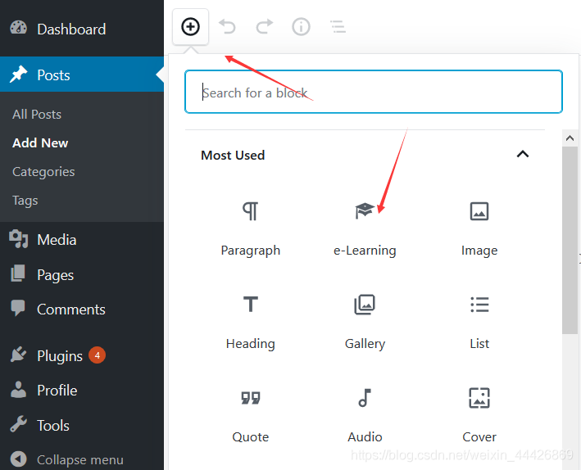Open the Posts menu

point(82,74)
